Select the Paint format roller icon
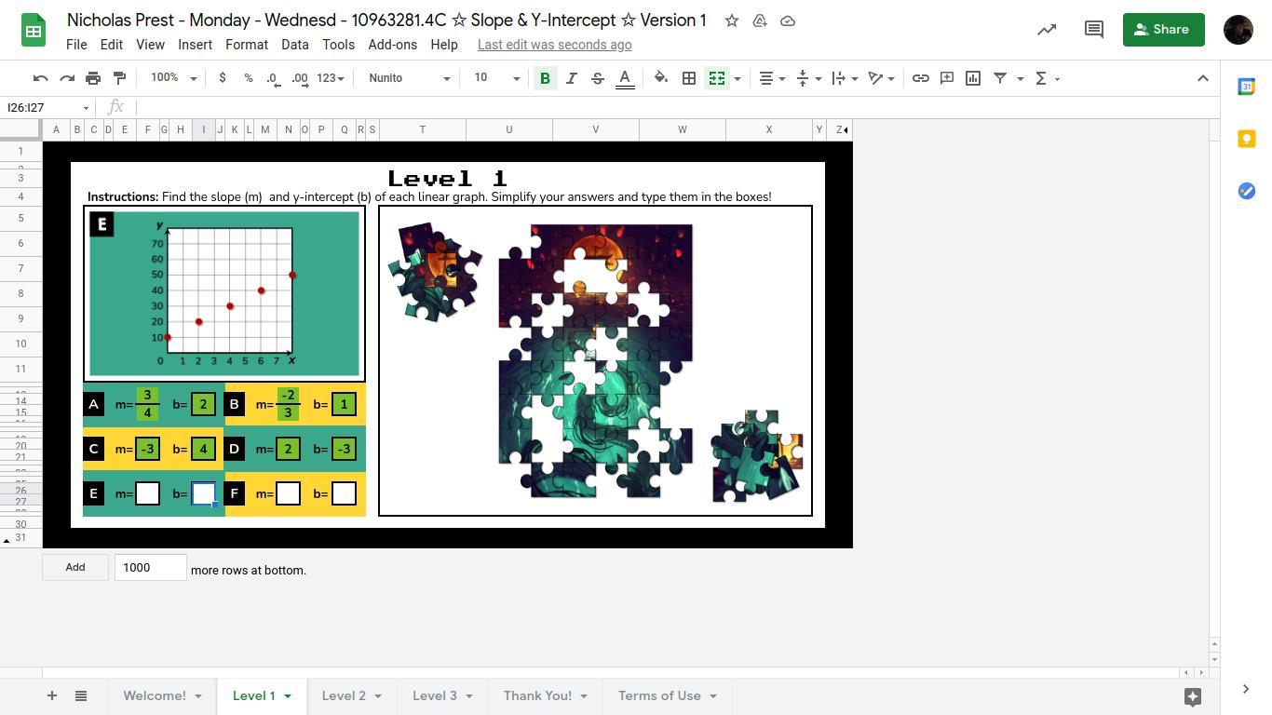 click(119, 78)
